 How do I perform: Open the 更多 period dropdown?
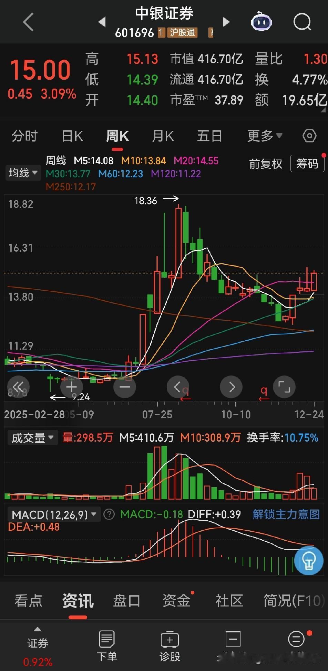point(265,136)
